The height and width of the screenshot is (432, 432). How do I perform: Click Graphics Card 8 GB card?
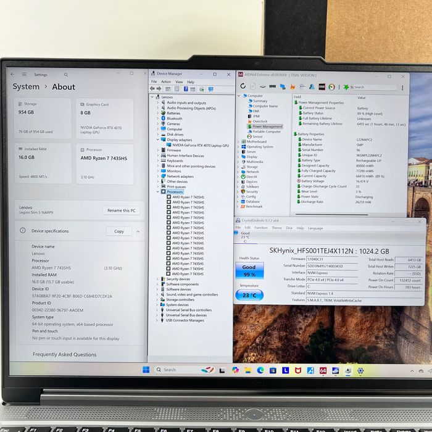pyautogui.click(x=105, y=119)
